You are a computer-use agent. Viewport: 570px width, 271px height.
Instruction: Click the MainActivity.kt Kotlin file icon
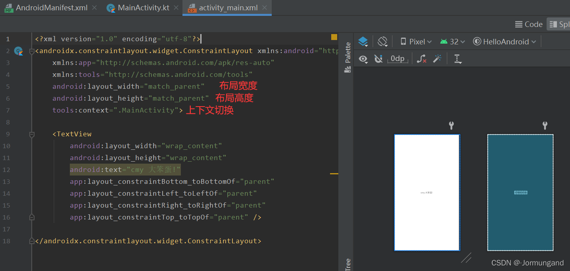pyautogui.click(x=111, y=8)
